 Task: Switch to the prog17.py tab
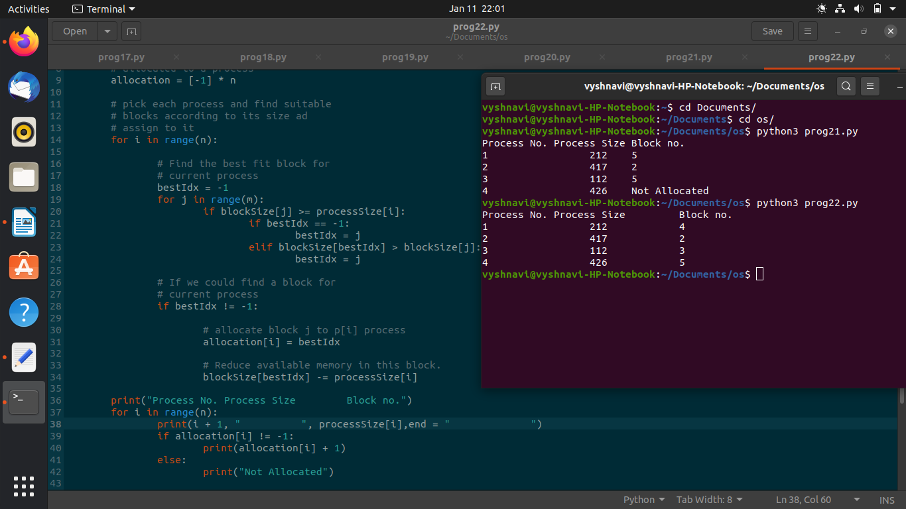(121, 57)
